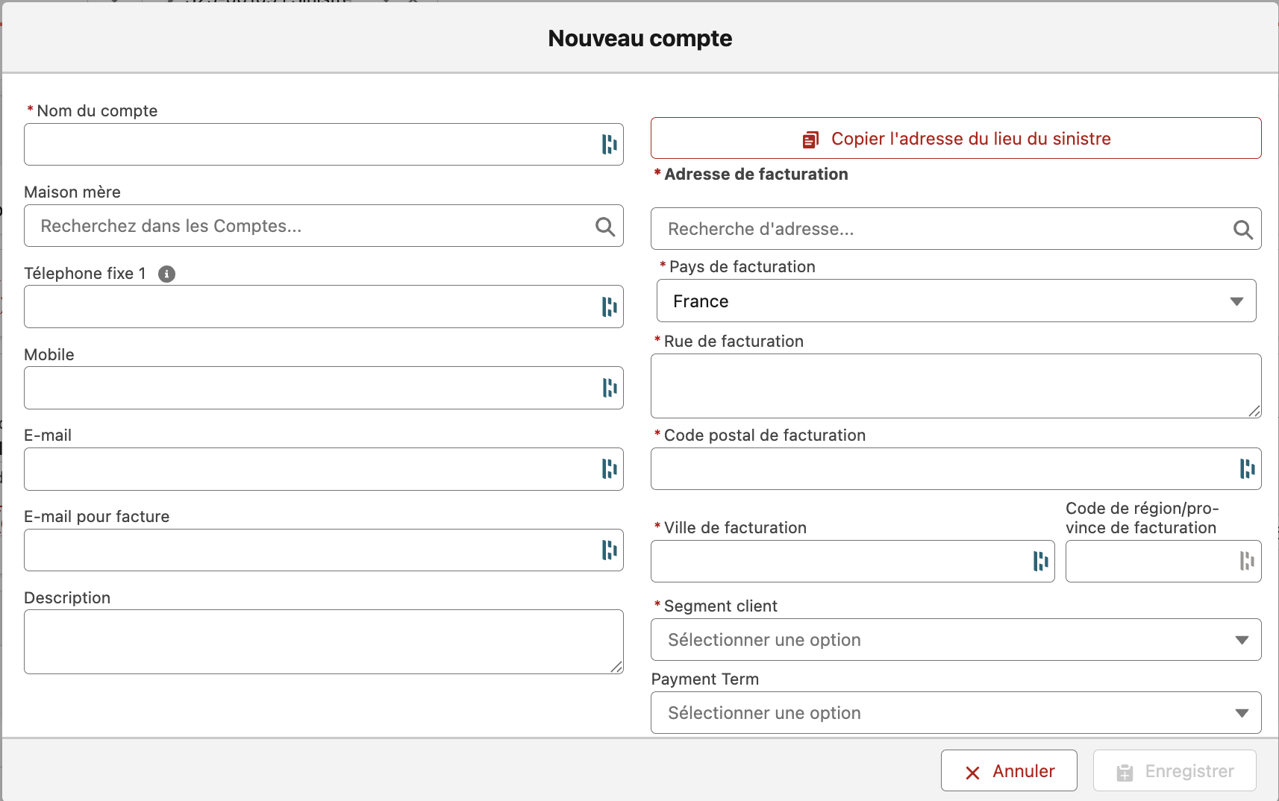
Task: Click the autofill icon in Code postal de facturation
Action: [x=1247, y=469]
